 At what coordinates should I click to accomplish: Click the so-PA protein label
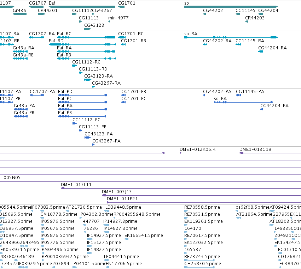tap(220, 99)
